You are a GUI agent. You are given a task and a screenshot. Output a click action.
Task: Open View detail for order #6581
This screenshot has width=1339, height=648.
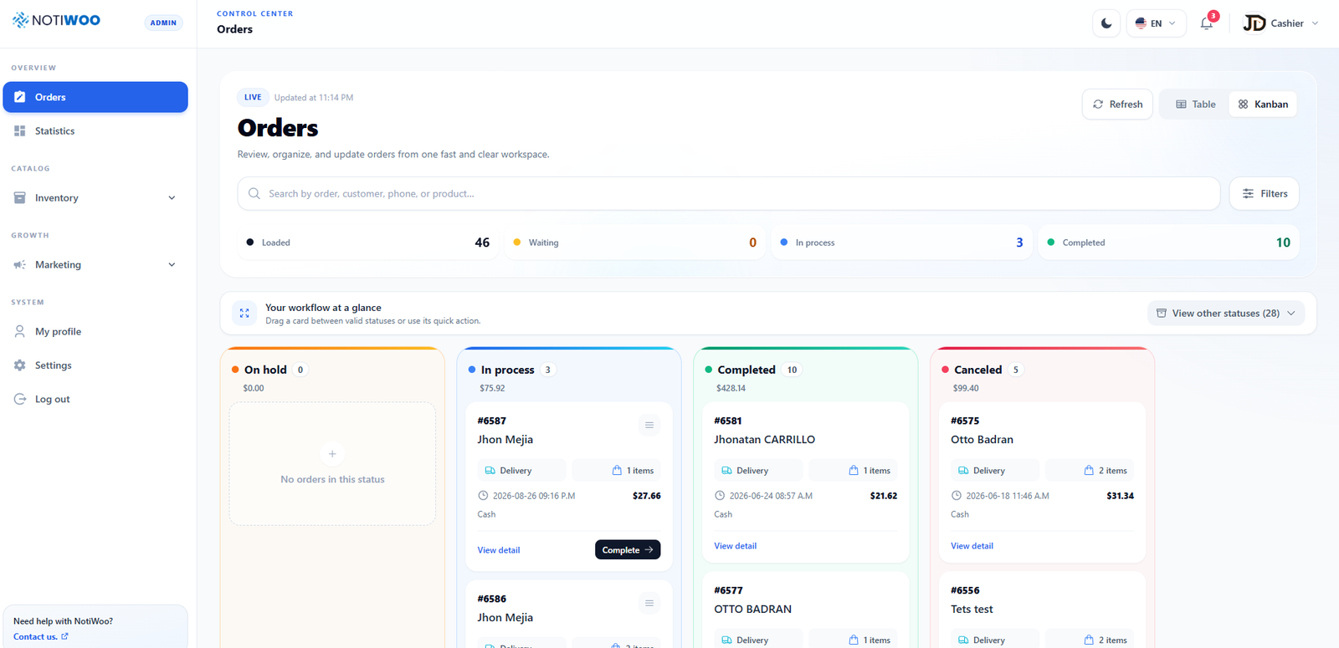[x=736, y=546]
